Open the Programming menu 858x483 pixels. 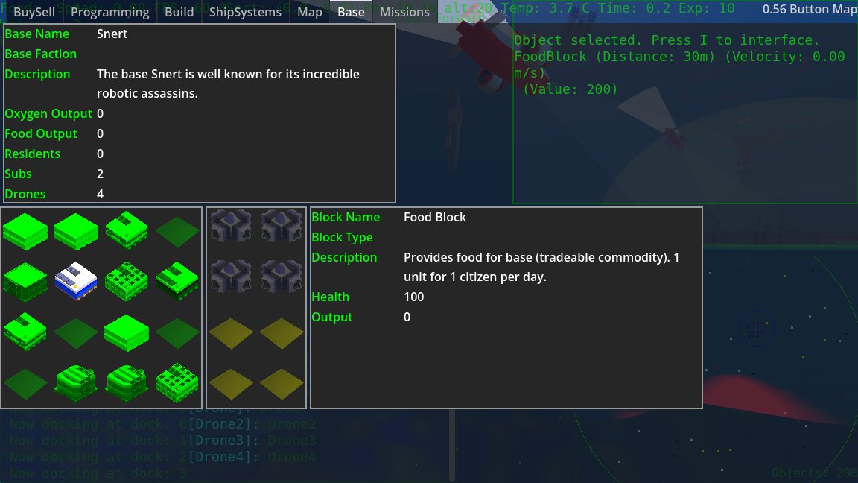pyautogui.click(x=109, y=12)
